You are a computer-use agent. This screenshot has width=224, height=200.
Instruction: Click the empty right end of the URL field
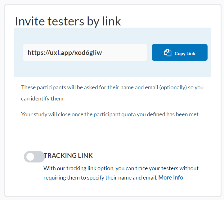click(130, 52)
